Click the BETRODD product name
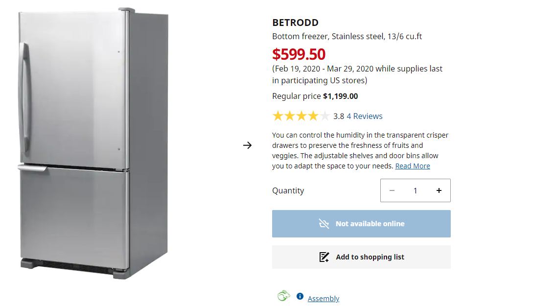This screenshot has width=533, height=306. coord(295,23)
